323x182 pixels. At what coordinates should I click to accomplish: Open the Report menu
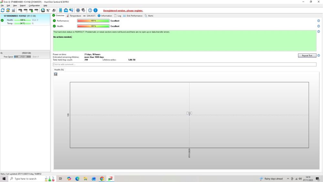(x=23, y=6)
